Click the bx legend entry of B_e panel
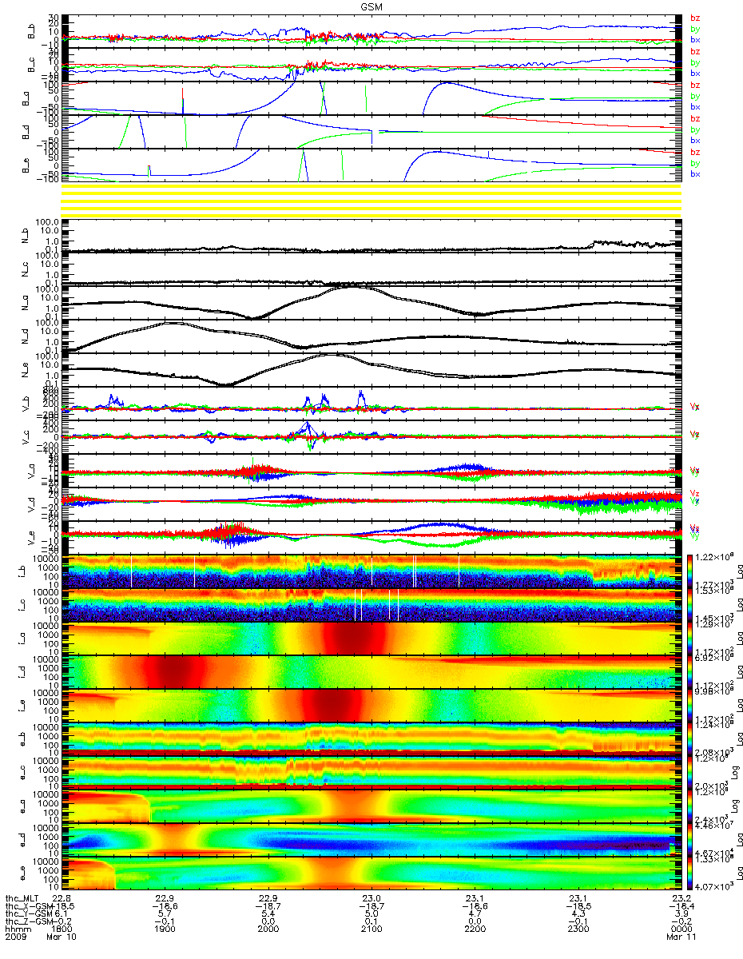Image resolution: width=743 pixels, height=959 pixels. pyautogui.click(x=695, y=174)
